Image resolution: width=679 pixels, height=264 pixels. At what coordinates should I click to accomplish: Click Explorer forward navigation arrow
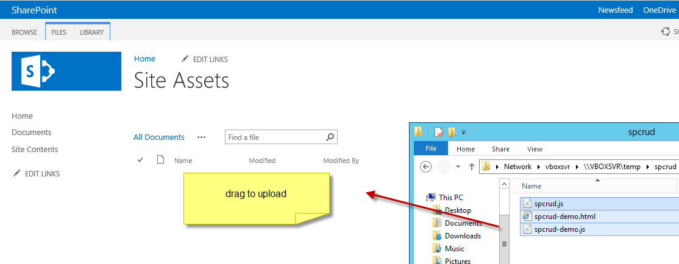(x=443, y=167)
